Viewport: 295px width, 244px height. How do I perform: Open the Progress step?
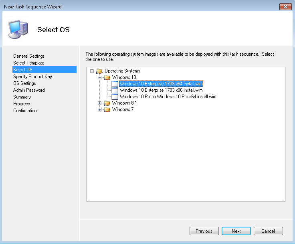pos(22,104)
